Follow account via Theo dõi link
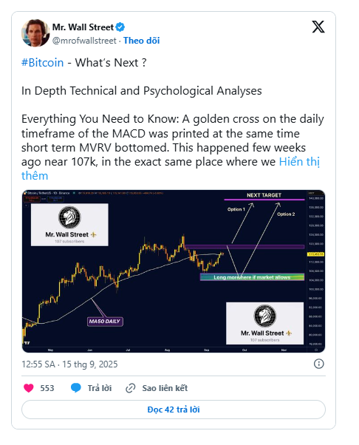Viewport: 359px width, 445px height. (142, 41)
